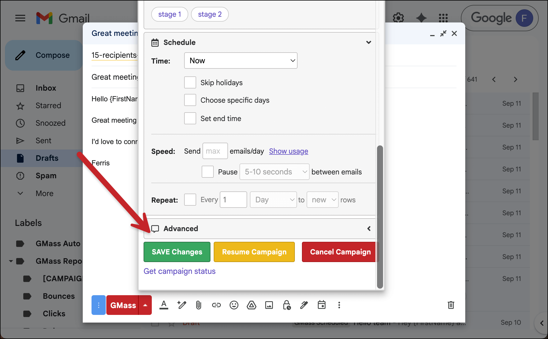Viewport: 548px width, 339px height.
Task: Open the Time dropdown showing Now
Action: [x=241, y=61]
